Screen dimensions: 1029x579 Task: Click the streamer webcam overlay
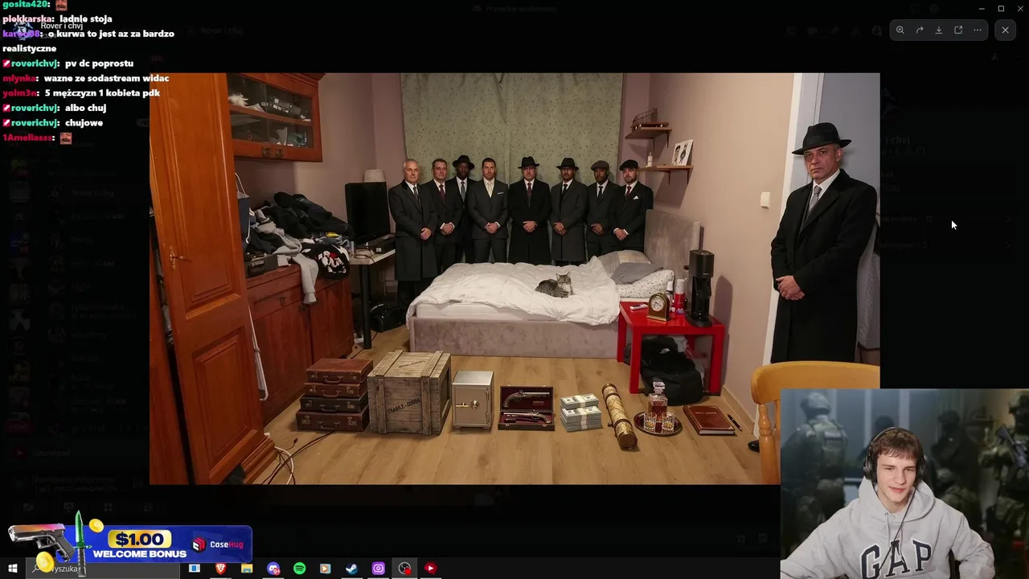click(904, 484)
